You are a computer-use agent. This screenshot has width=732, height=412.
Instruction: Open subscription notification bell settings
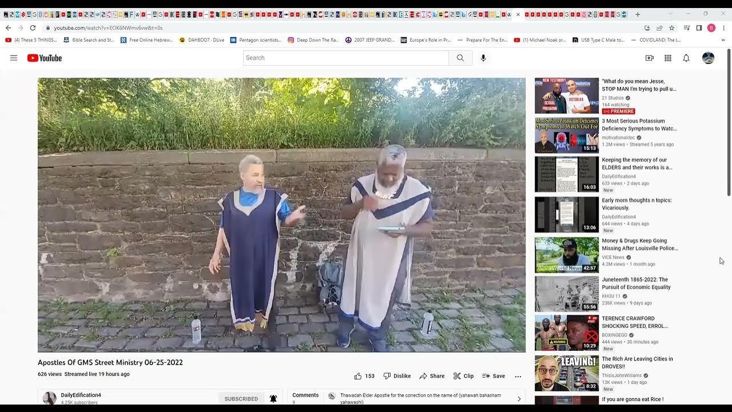273,398
